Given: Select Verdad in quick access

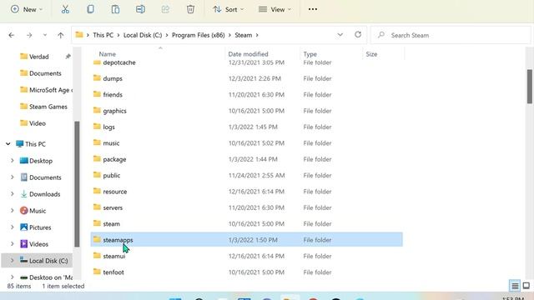Looking at the screenshot, I should click(x=39, y=57).
